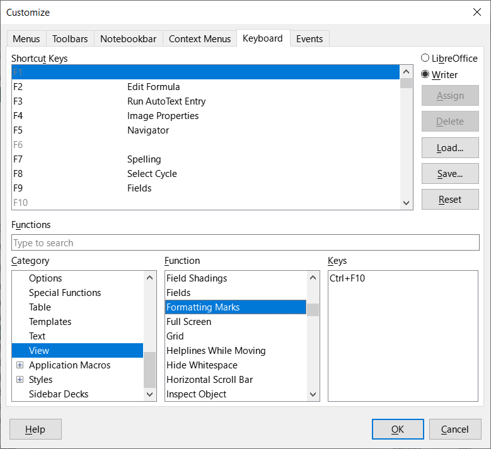
Task: Select the F10 shortcut row
Action: tap(205, 202)
